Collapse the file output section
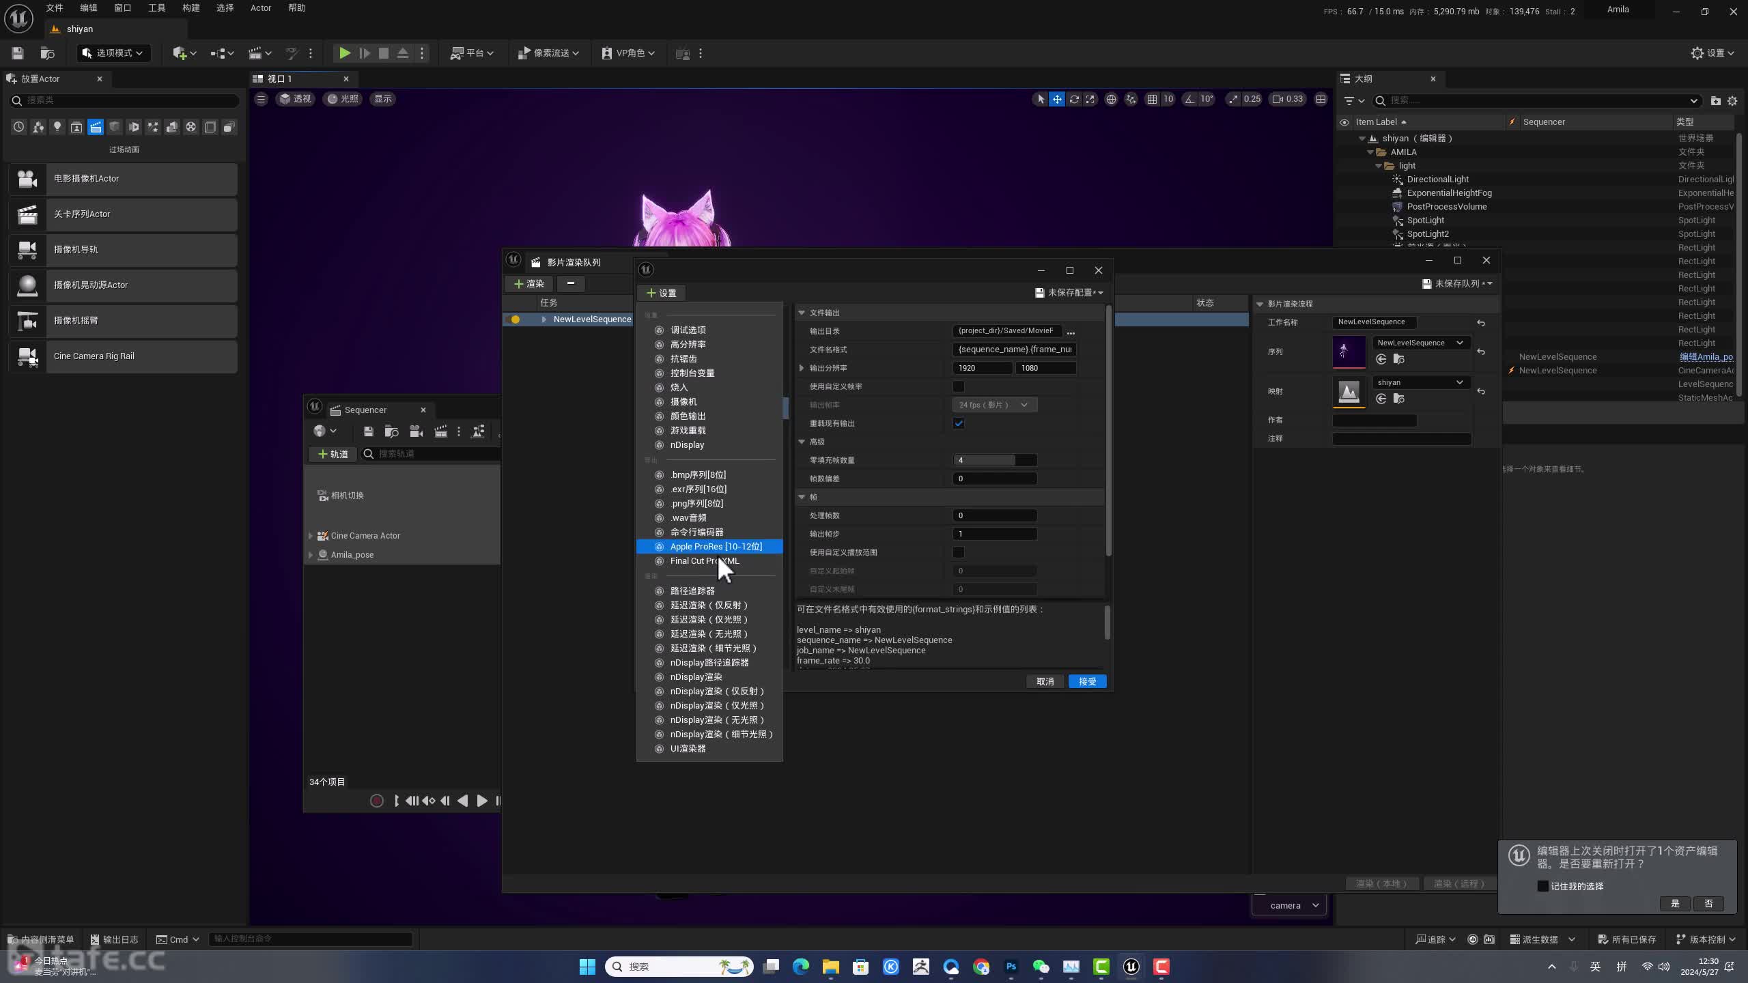1748x983 pixels. point(802,313)
